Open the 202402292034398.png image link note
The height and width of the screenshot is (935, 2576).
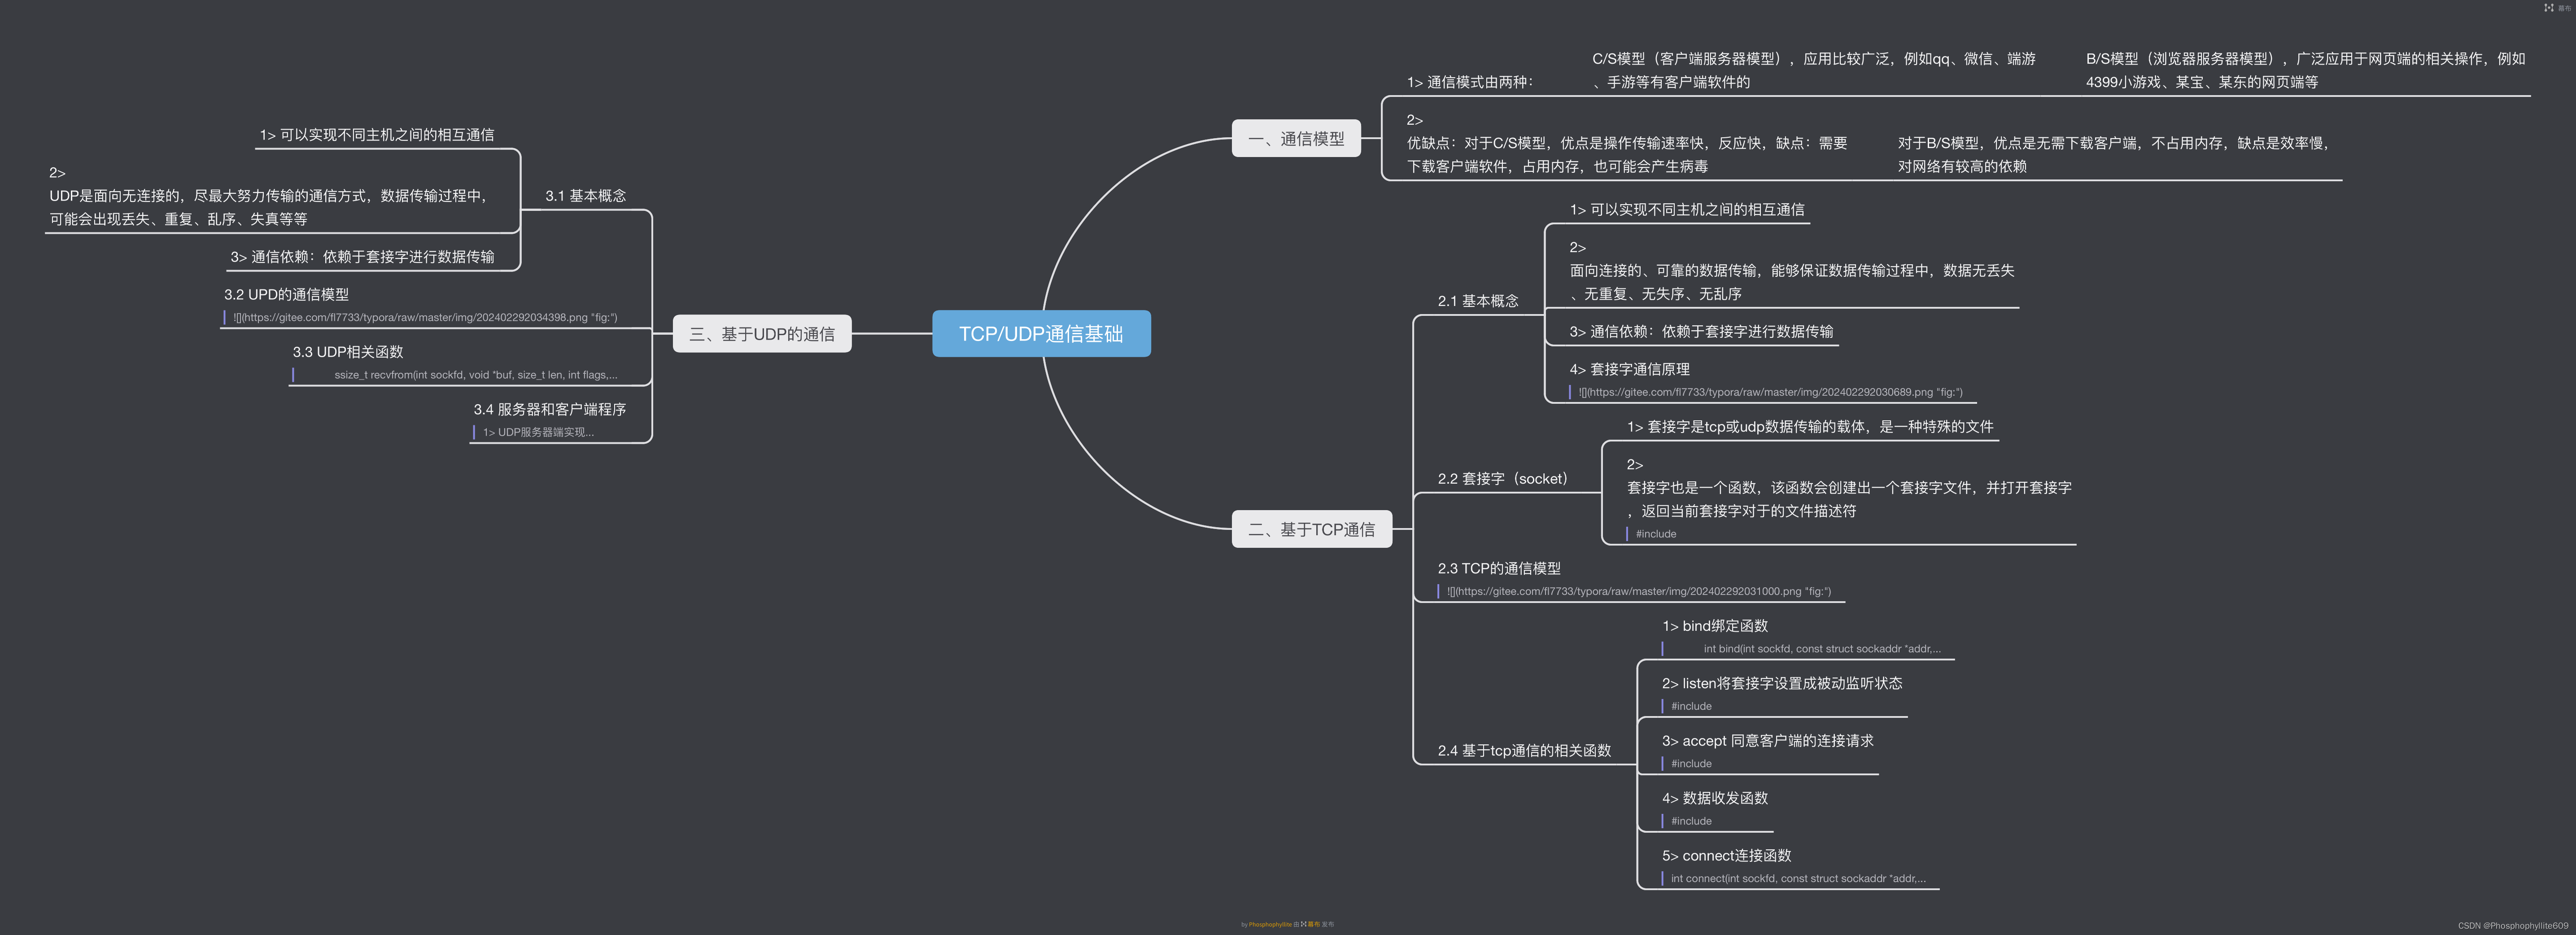tap(425, 317)
